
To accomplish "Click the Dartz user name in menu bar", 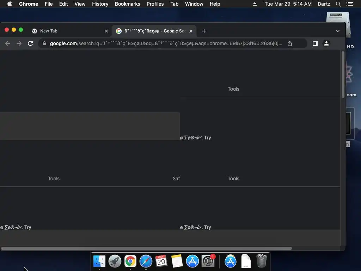I will [x=324, y=4].
